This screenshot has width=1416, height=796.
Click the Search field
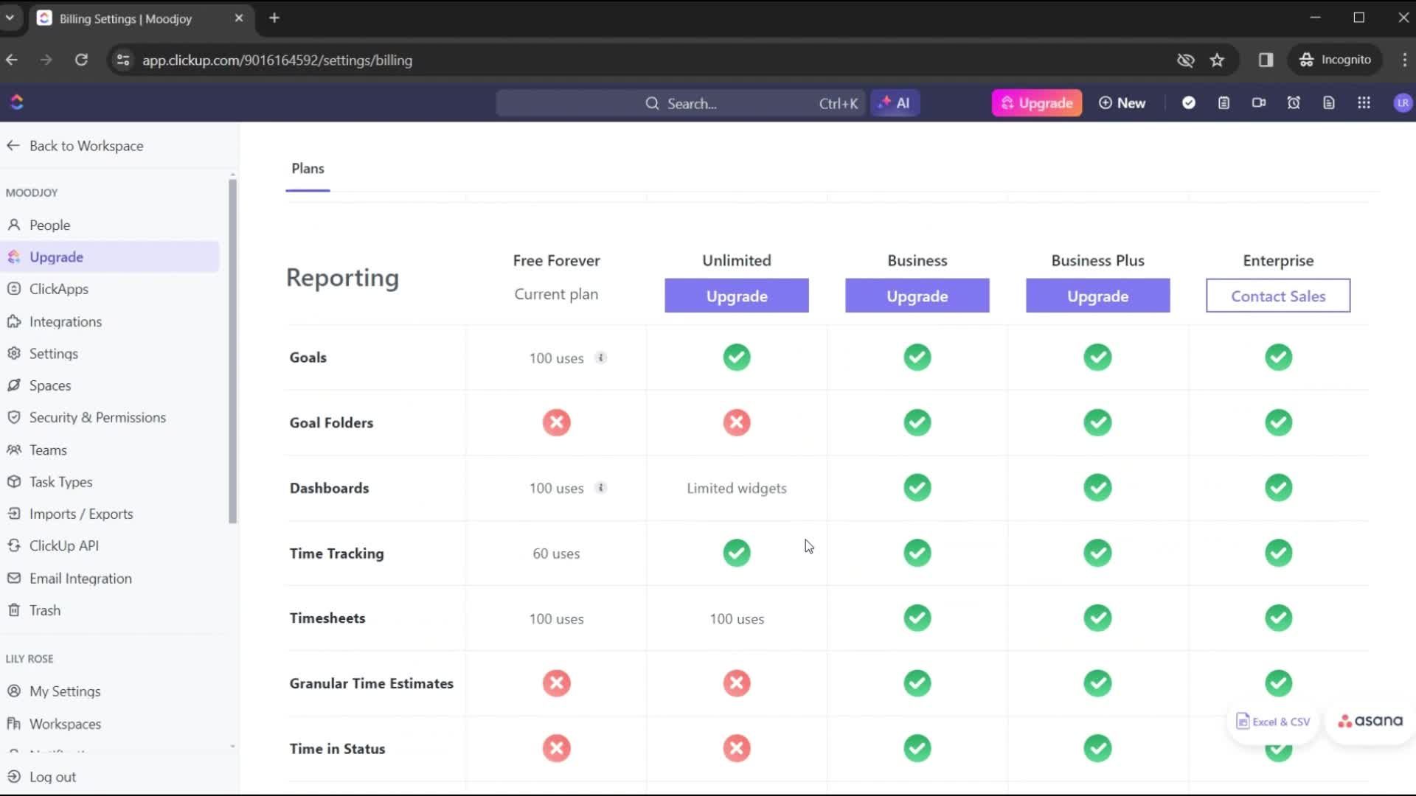tap(681, 103)
